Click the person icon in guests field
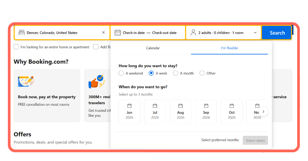This screenshot has height=161, width=308. pyautogui.click(x=193, y=32)
